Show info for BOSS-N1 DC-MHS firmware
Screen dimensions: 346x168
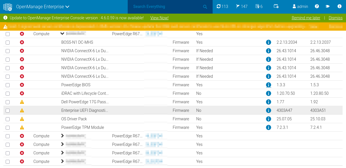(268, 42)
